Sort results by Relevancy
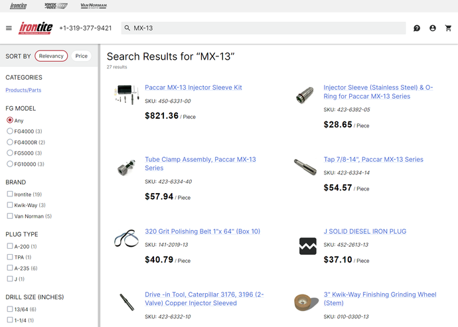 click(51, 56)
